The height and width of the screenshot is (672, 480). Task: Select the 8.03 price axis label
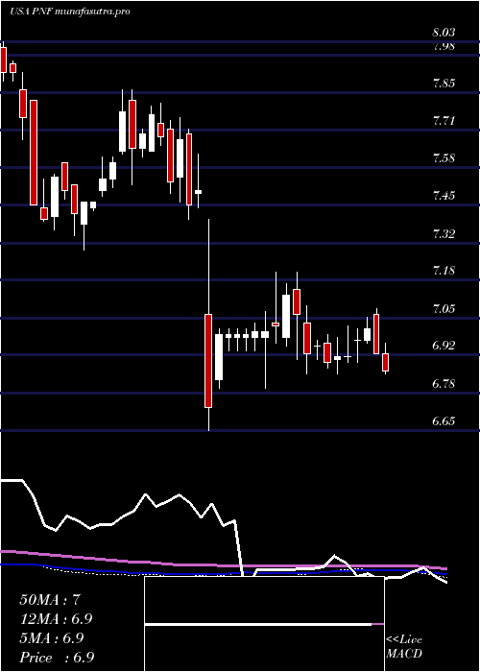(x=444, y=33)
